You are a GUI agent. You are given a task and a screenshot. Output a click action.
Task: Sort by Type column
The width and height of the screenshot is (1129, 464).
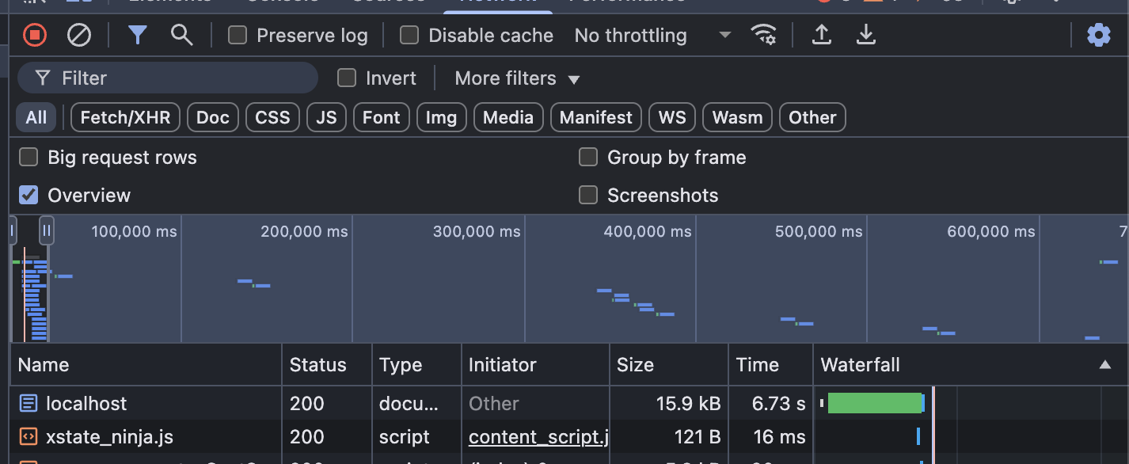coord(416,365)
